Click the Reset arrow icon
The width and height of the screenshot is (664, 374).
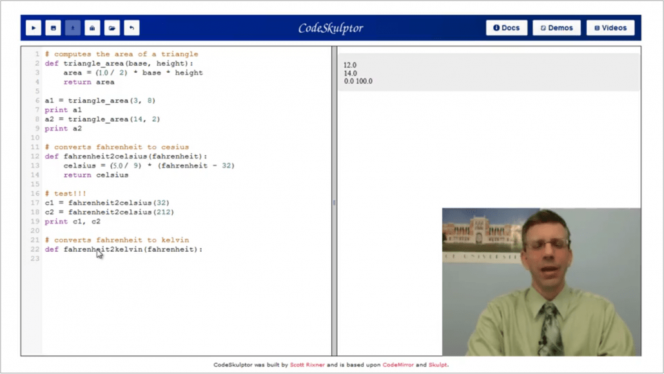[x=132, y=28]
